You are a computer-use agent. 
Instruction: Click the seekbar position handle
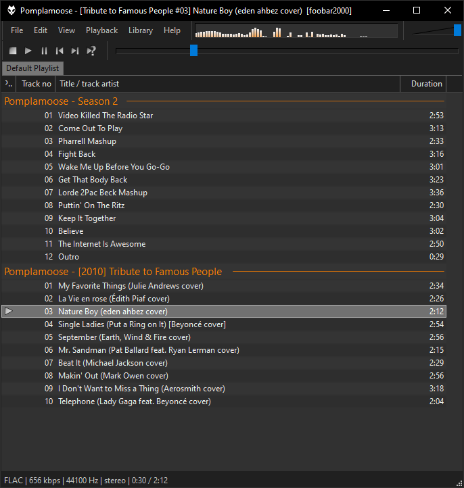(193, 51)
